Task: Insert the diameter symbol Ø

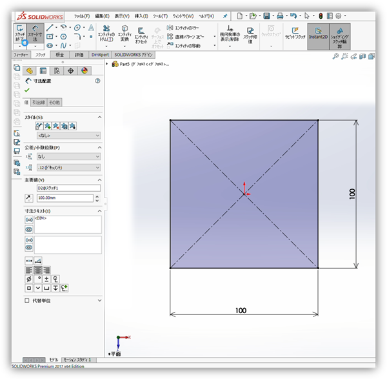Action: point(29,279)
